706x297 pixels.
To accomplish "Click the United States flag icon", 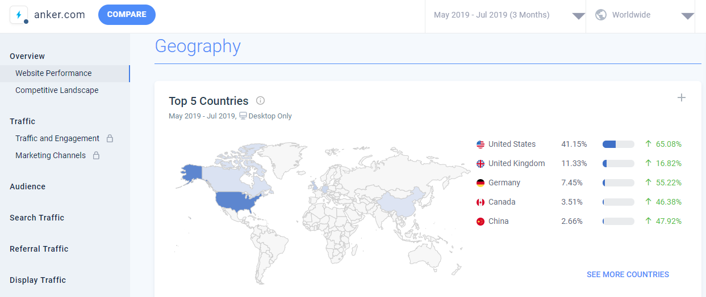I will 481,145.
